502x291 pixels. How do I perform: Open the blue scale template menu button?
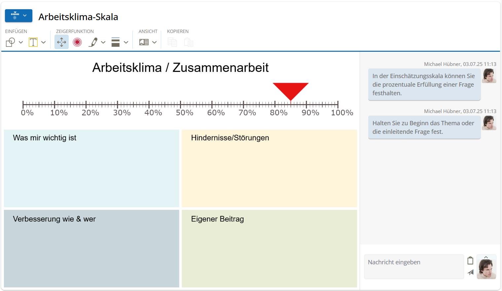point(18,15)
